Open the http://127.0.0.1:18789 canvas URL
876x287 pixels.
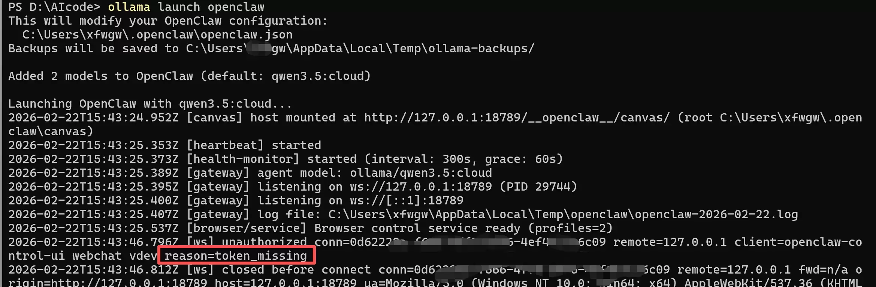pyautogui.click(x=516, y=118)
